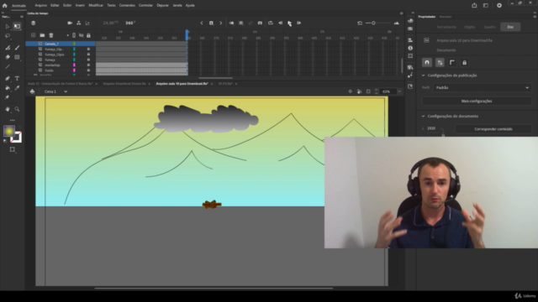Select the Selection arrow tool
This screenshot has width=538, height=302.
(x=8, y=26)
